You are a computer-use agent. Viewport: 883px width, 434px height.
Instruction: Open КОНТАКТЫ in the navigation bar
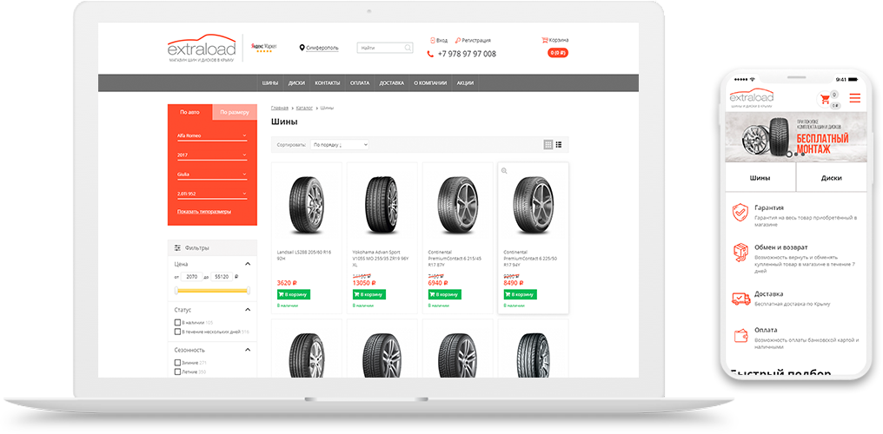pos(327,82)
